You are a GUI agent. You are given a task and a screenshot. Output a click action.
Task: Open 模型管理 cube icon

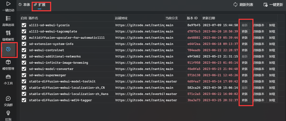pyautogui.click(x=8, y=62)
